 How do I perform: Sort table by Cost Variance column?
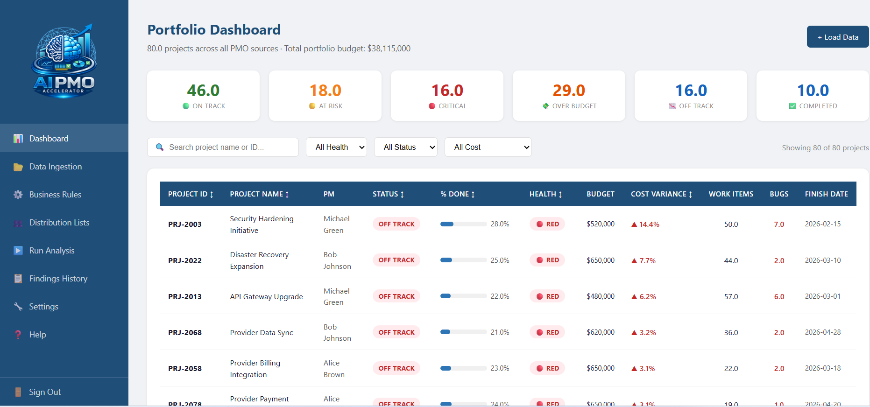[x=661, y=194]
